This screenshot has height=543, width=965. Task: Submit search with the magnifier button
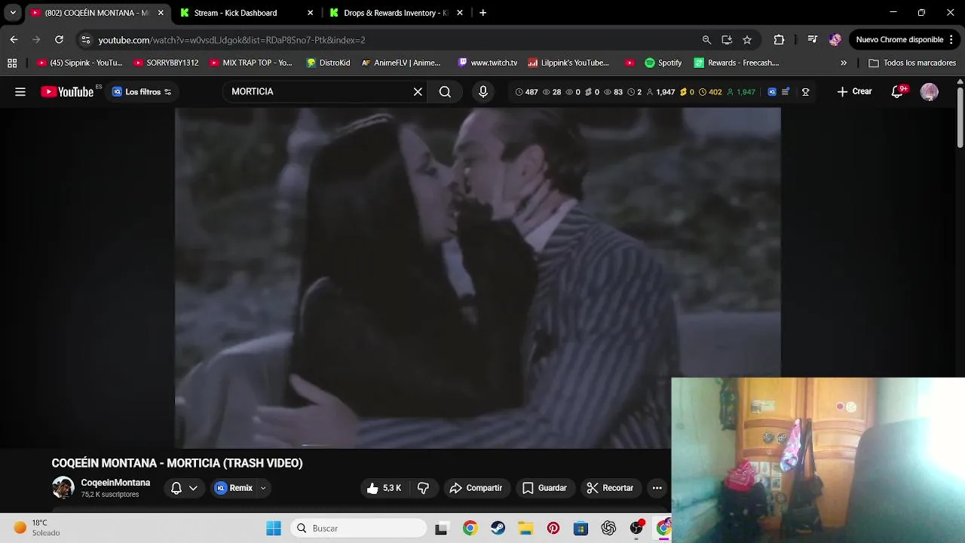pyautogui.click(x=445, y=92)
